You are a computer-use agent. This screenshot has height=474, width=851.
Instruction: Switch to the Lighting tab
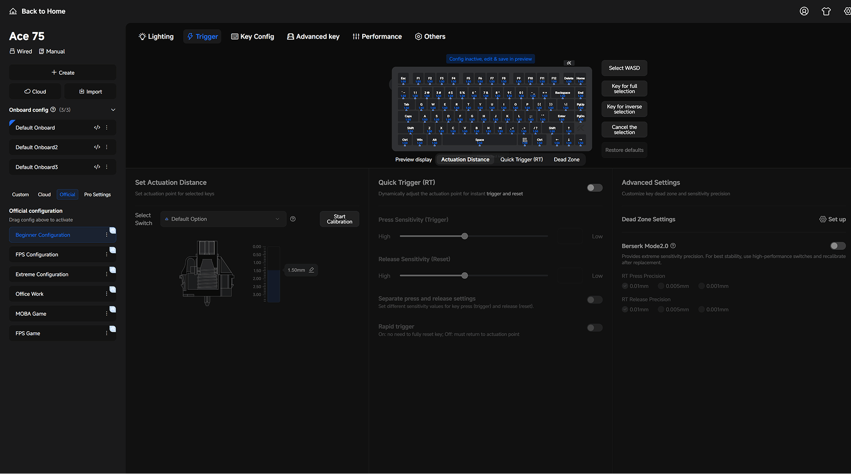(x=156, y=37)
